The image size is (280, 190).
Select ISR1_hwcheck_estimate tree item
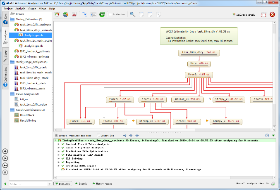[x=33, y=51]
